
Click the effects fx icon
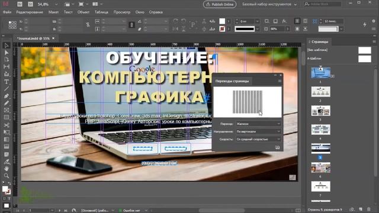click(284, 21)
